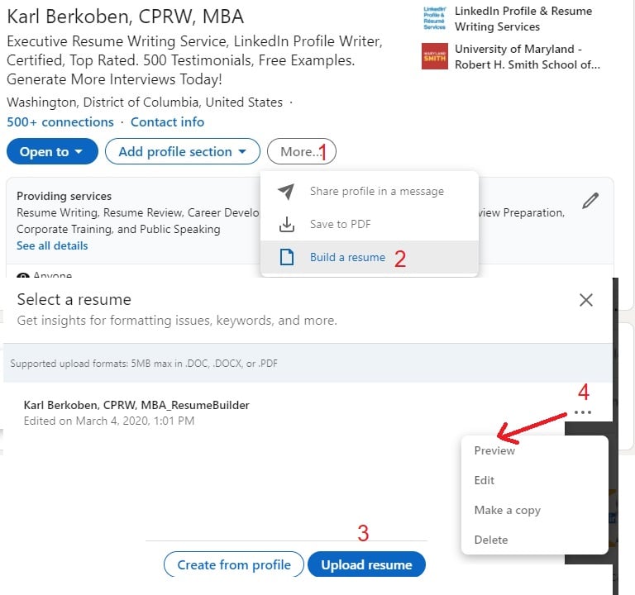Expand the Open to dropdown

[x=52, y=152]
